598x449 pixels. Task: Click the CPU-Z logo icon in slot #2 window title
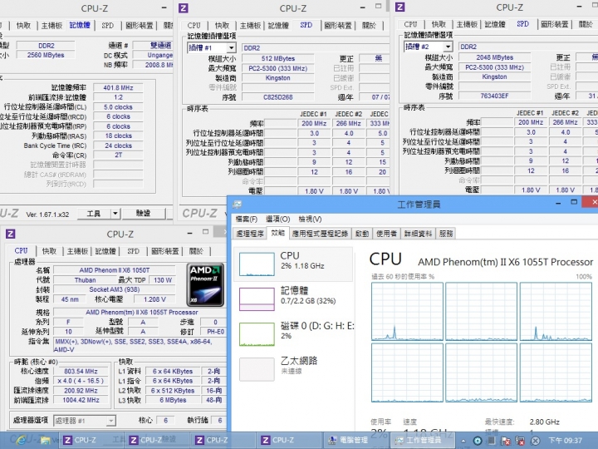click(x=400, y=7)
